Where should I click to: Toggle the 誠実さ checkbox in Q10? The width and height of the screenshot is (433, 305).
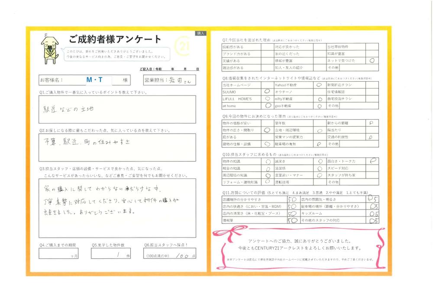tap(319, 161)
